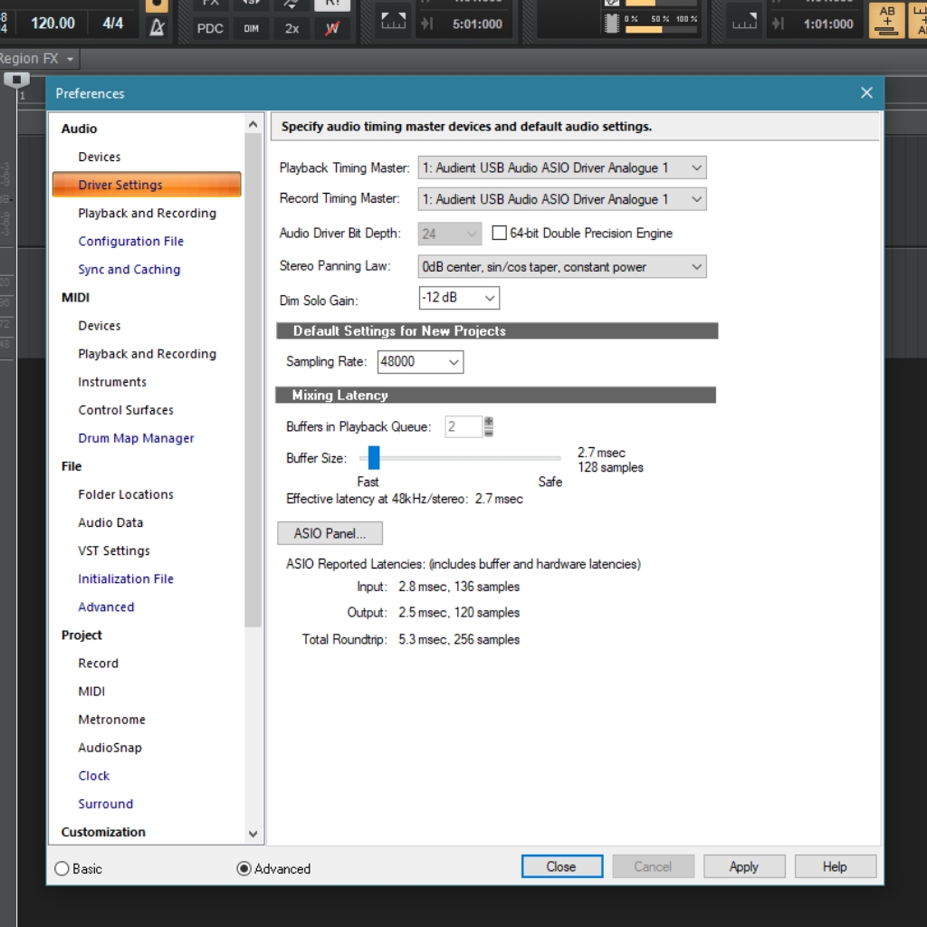
Task: Open Configuration File settings
Action: (130, 241)
